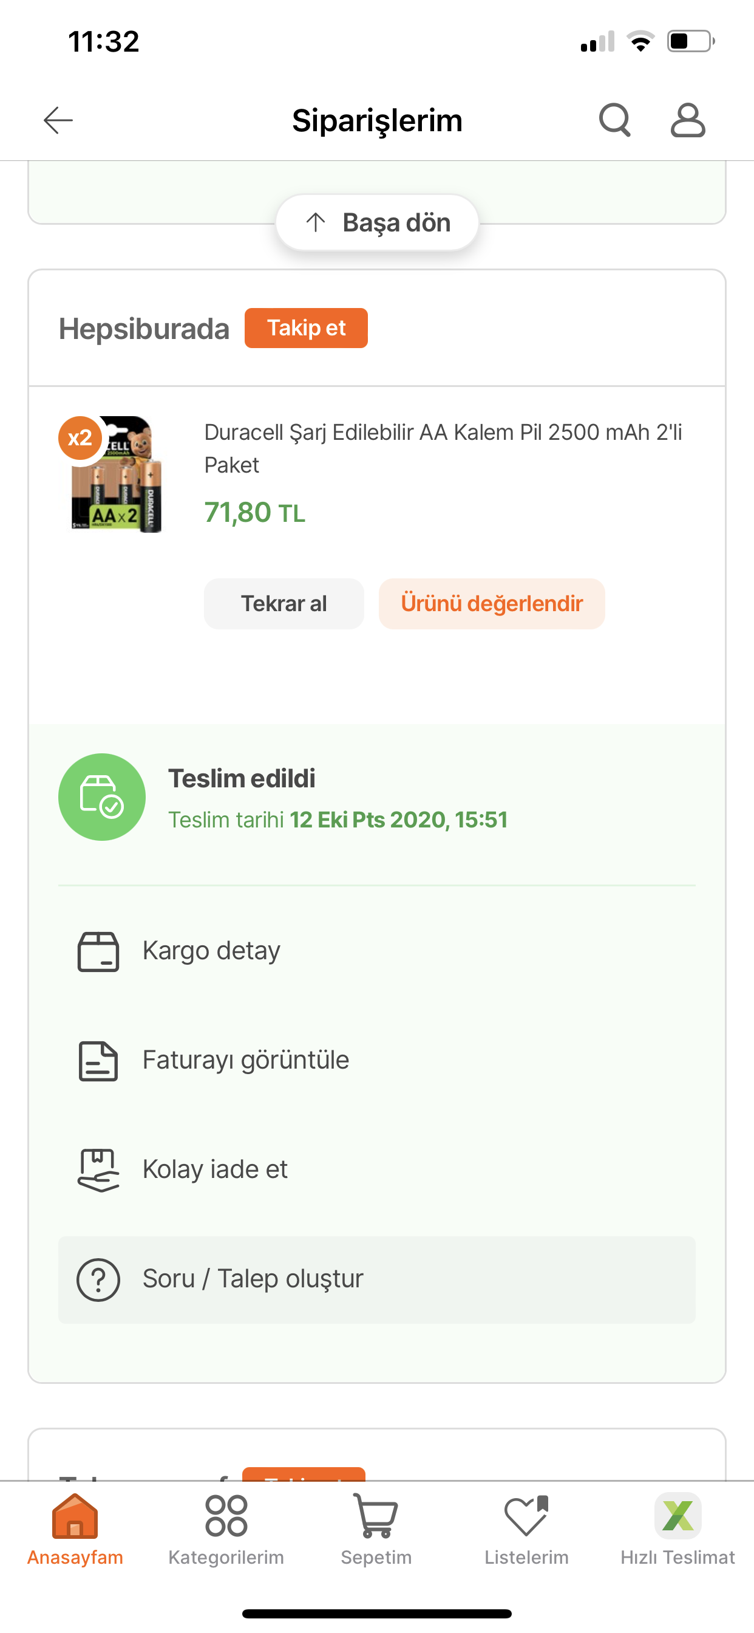Open the user profile icon

tap(687, 120)
